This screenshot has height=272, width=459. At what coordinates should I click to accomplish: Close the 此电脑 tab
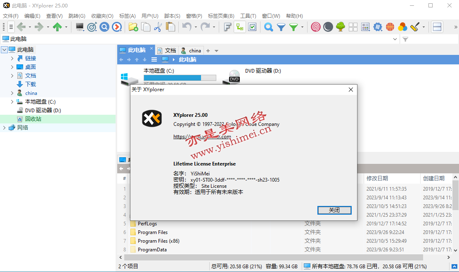(151, 48)
